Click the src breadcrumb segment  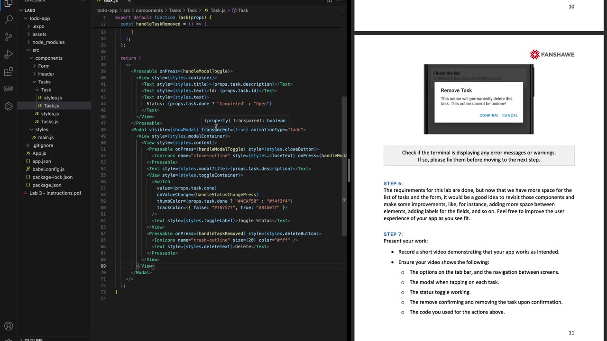[127, 10]
